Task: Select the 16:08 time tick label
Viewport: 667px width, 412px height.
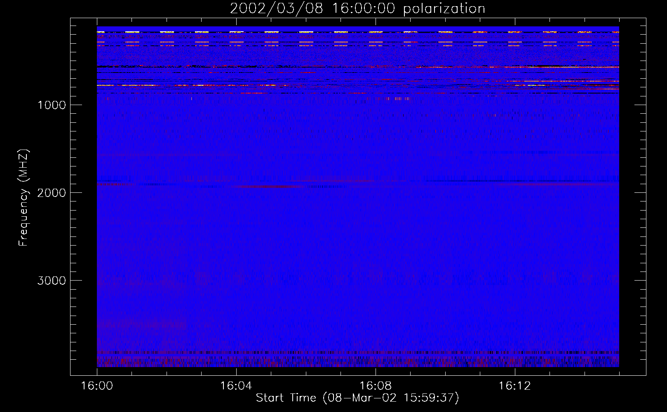Action: (x=375, y=386)
